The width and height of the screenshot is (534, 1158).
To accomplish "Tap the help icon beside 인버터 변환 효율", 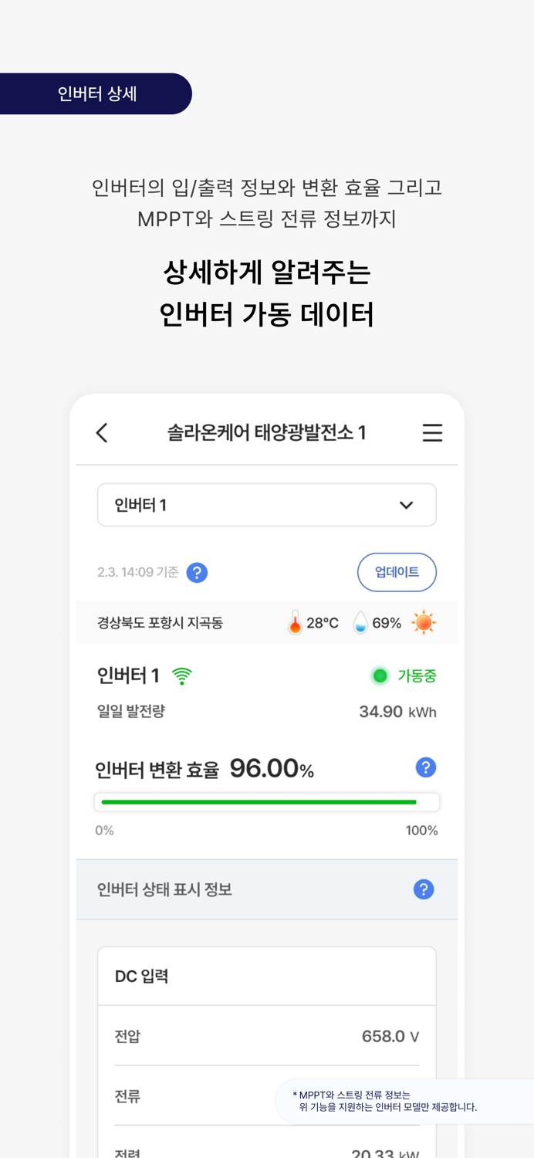I will tap(424, 767).
